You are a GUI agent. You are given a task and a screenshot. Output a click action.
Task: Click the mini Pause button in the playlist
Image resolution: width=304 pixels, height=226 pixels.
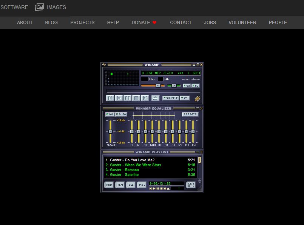(x=157, y=188)
